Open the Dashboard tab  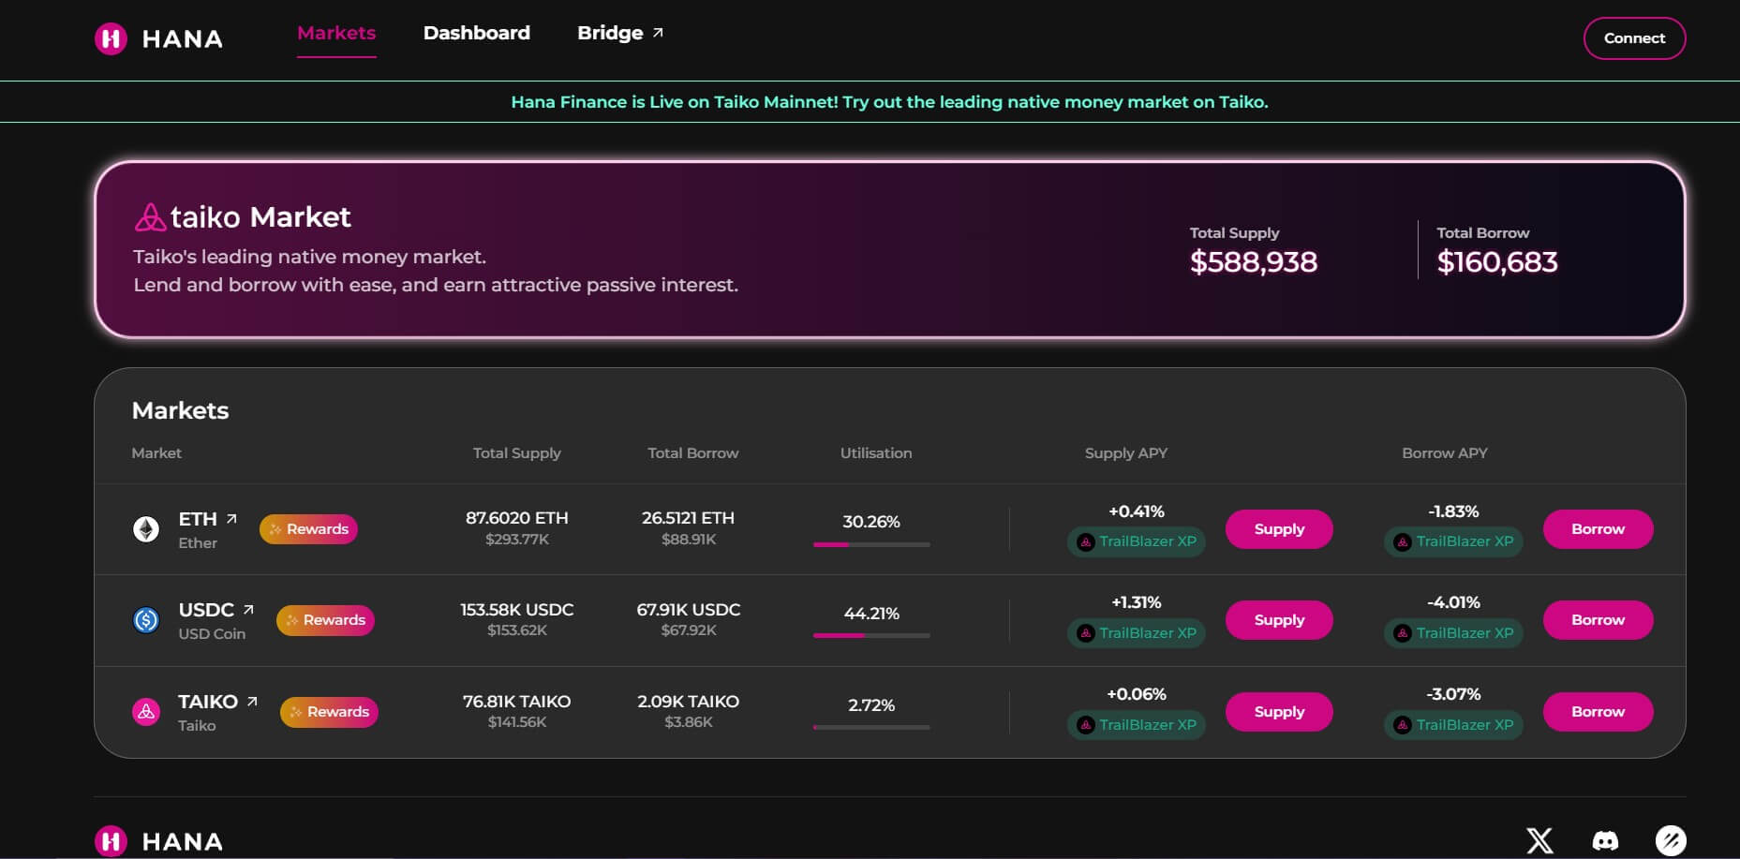coord(477,33)
